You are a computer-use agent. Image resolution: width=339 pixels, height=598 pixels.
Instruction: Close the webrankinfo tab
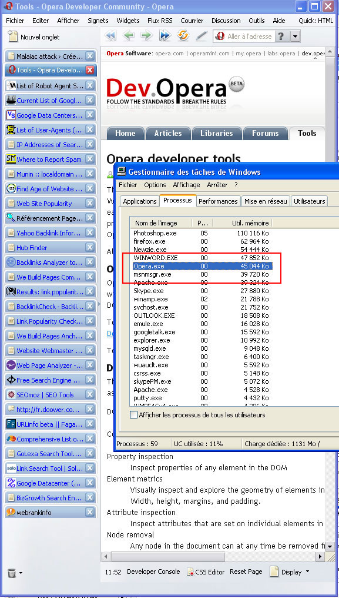[89, 512]
